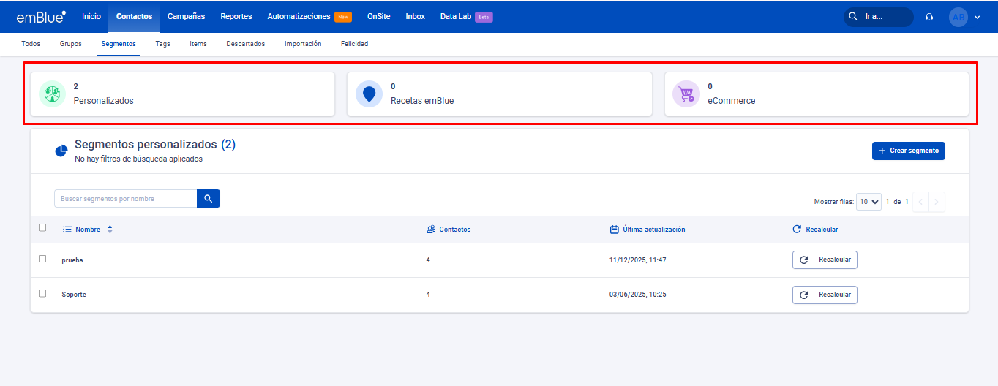This screenshot has width=998, height=386.
Task: Click the Buscar segmentos por nombre field
Action: tap(125, 199)
